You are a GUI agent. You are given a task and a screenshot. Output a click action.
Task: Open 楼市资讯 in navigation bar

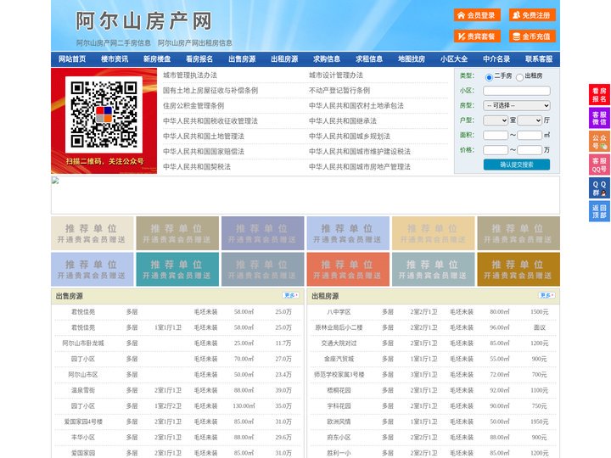115,59
